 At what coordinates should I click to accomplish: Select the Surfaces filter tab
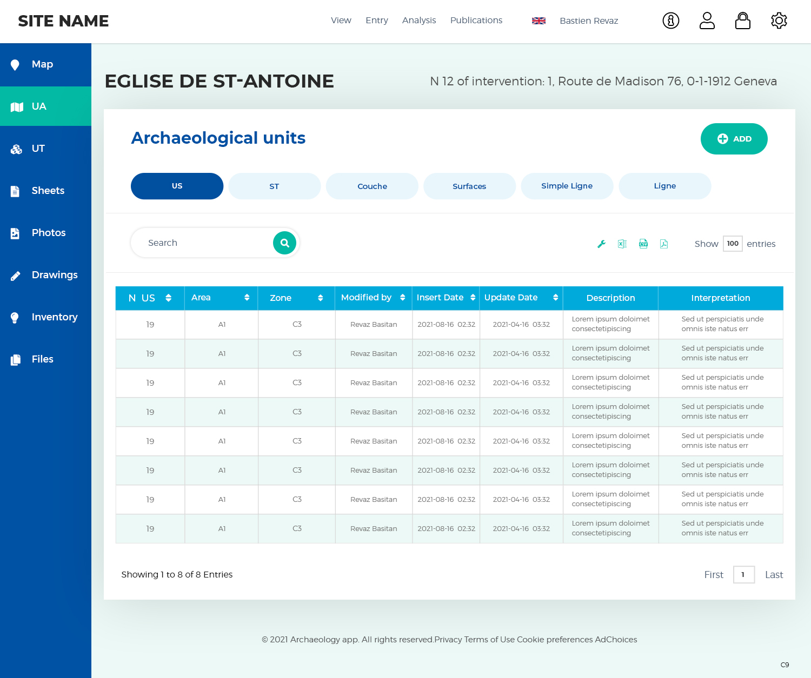[469, 186]
